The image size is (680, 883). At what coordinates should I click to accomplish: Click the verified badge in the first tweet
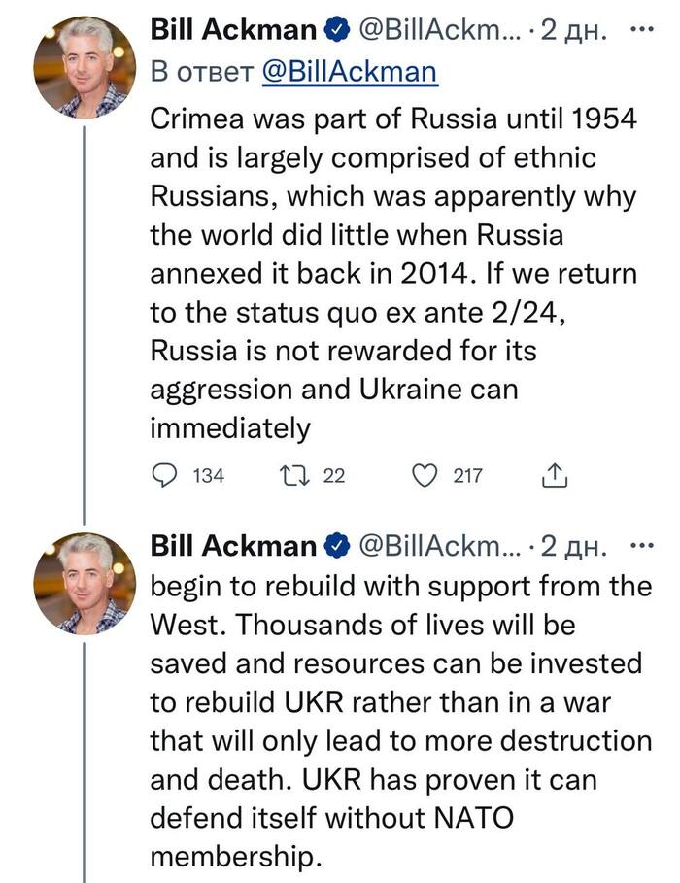click(x=336, y=31)
